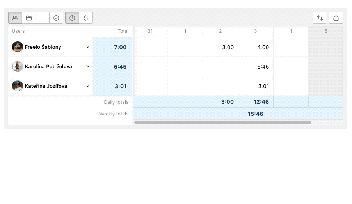This screenshot has width=352, height=204.
Task: Group the report by projects folder icon
Action: click(x=29, y=18)
